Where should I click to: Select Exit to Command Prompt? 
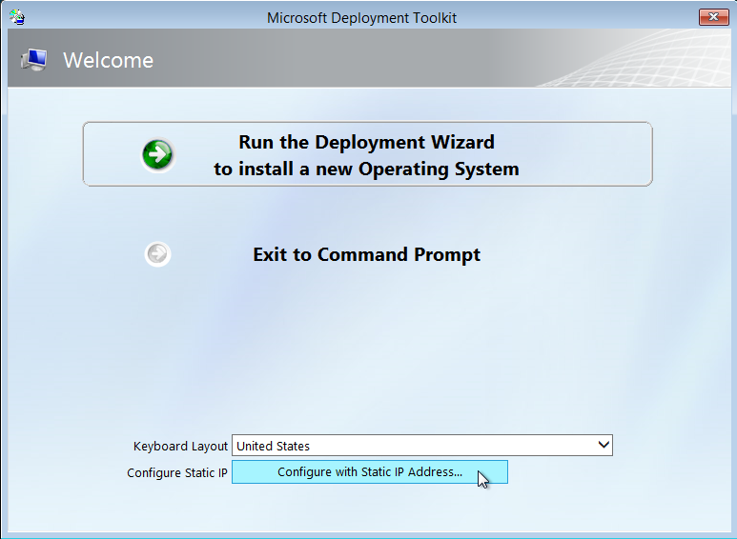367,254
